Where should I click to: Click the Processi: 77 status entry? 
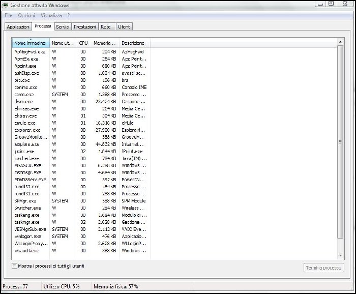point(15,286)
